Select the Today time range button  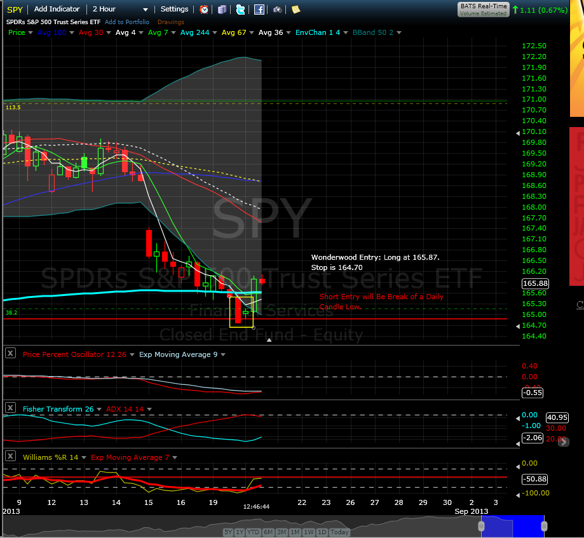tap(339, 532)
